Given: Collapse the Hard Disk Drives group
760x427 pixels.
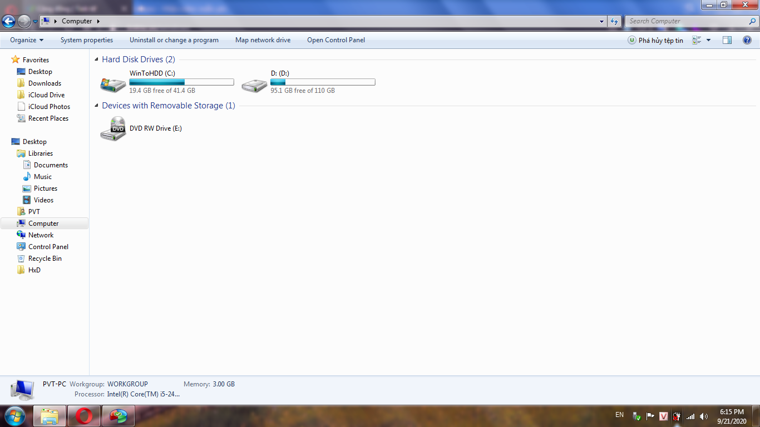Looking at the screenshot, I should point(97,59).
